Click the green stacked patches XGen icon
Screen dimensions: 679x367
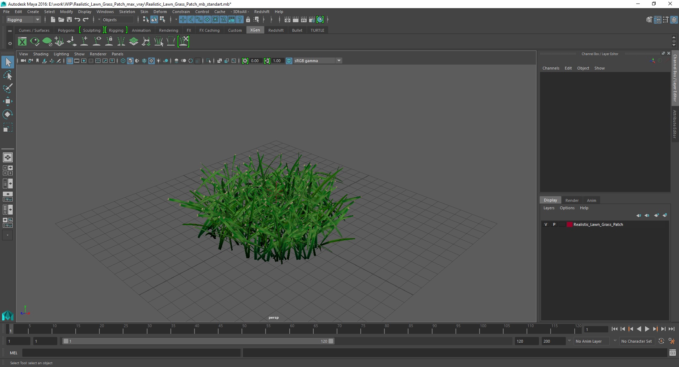click(134, 42)
